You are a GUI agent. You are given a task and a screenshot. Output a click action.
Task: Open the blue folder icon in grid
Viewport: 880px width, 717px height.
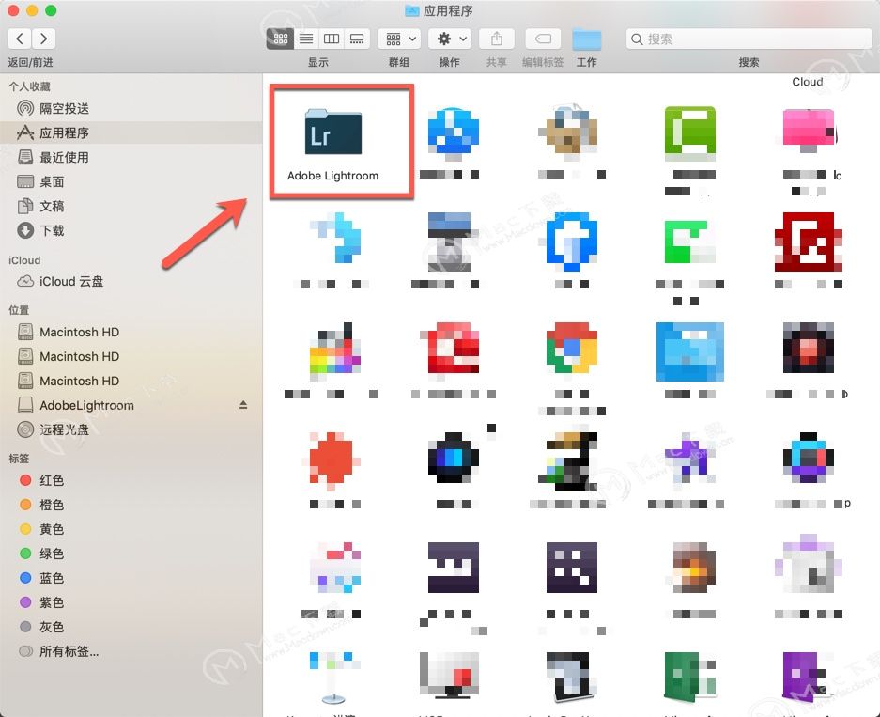click(x=689, y=351)
